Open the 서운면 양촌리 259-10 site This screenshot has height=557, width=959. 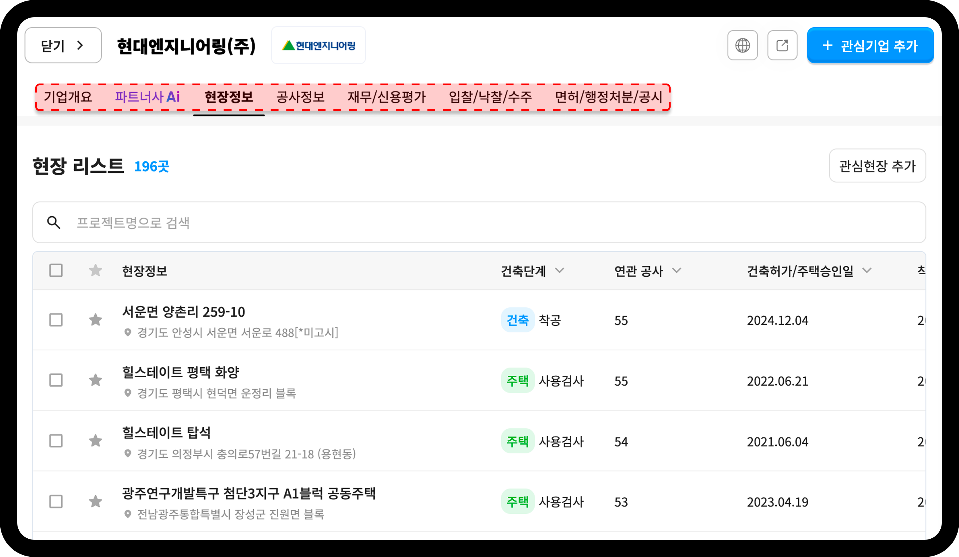[x=183, y=312]
